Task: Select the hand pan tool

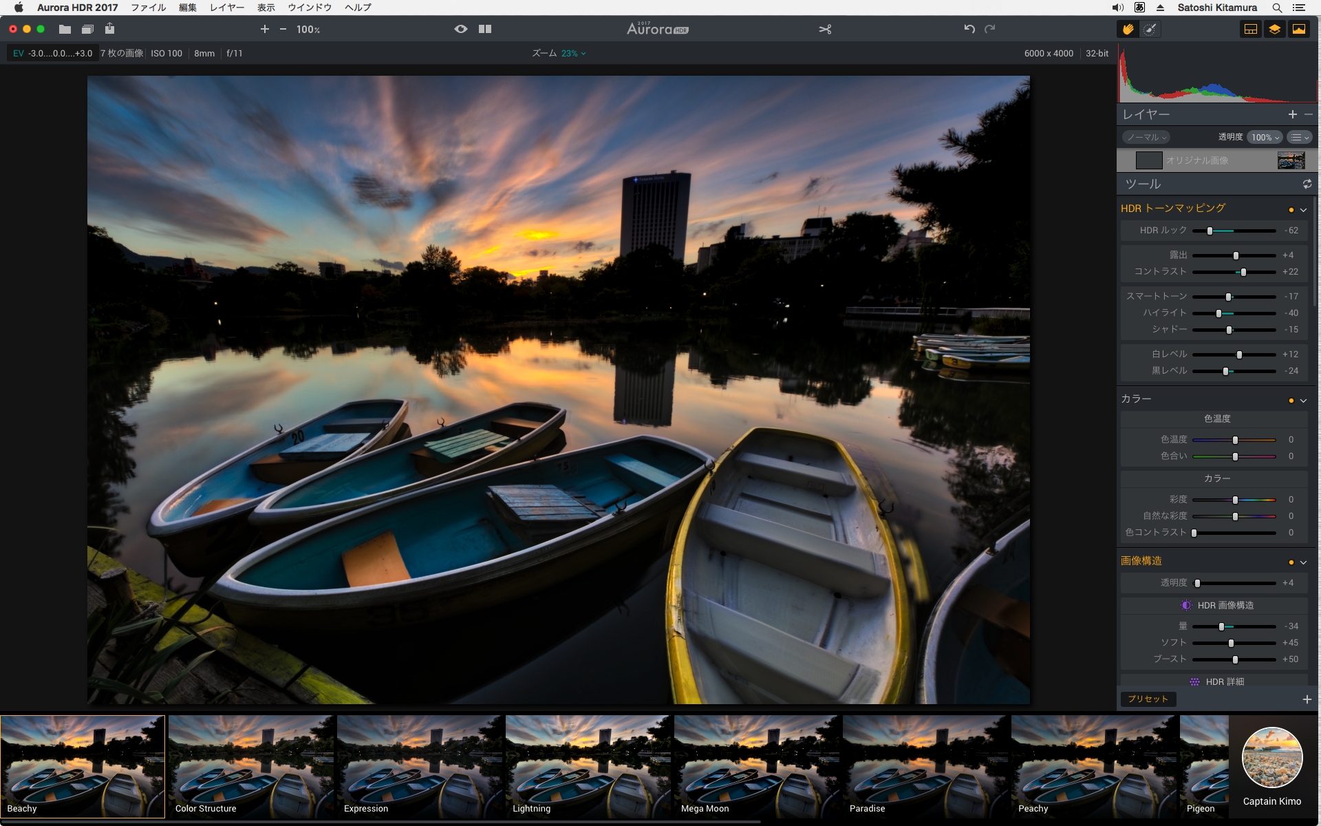Action: tap(1128, 29)
